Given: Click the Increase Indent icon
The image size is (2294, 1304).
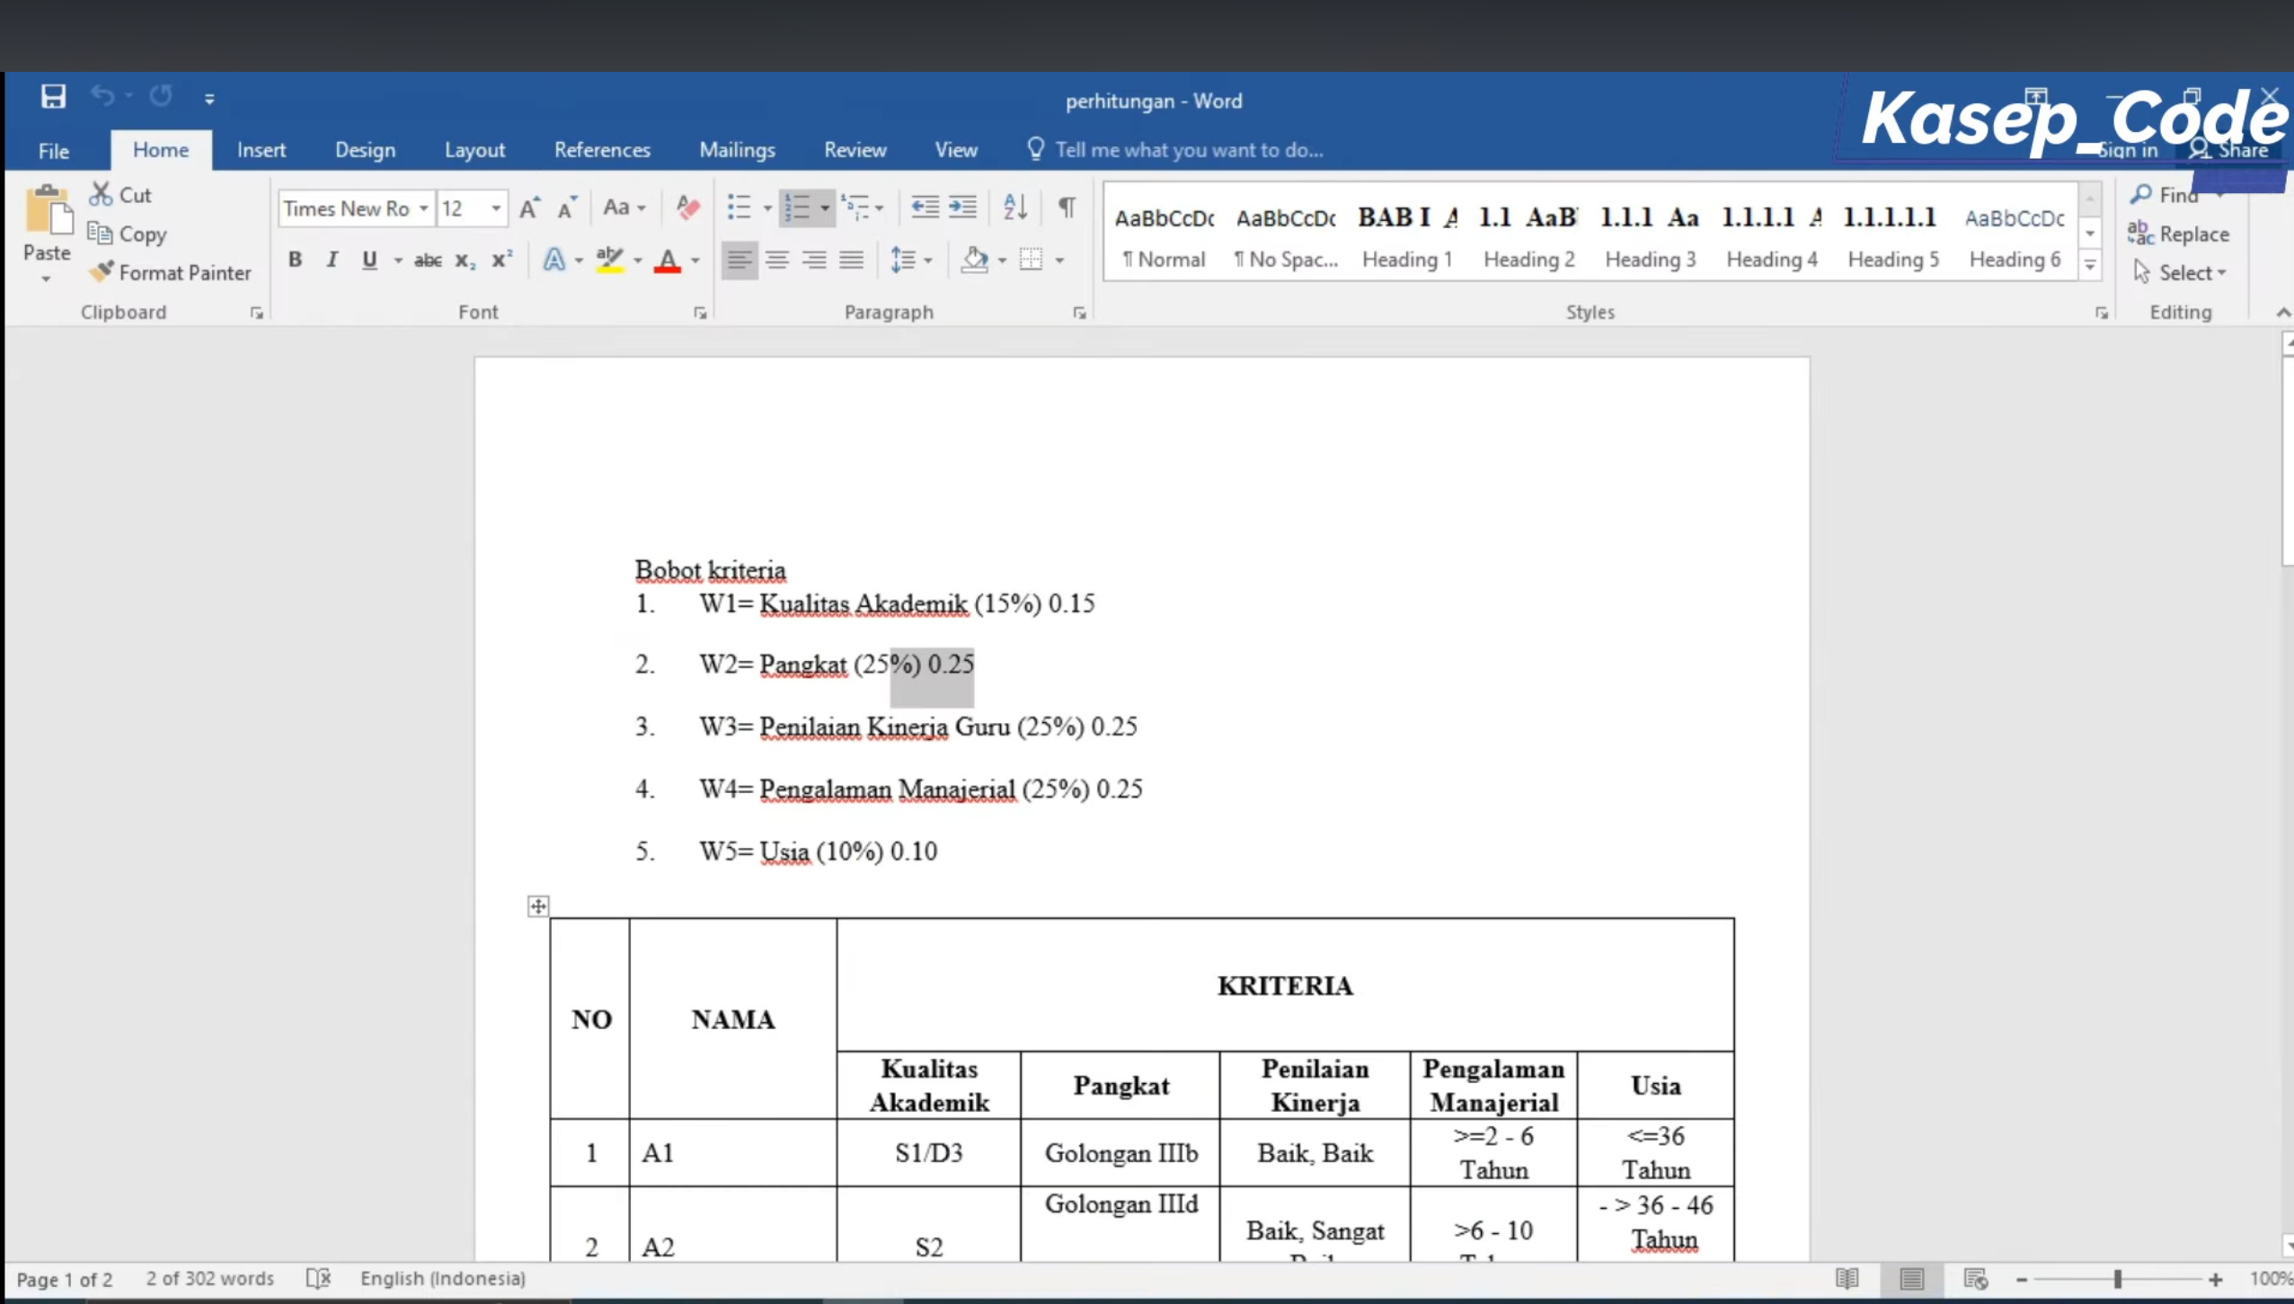Looking at the screenshot, I should [x=962, y=207].
